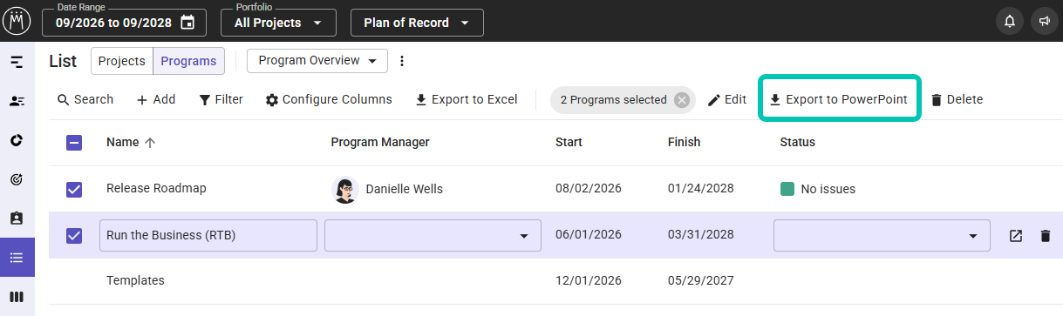
Task: Click the Name column sort arrow
Action: point(150,143)
